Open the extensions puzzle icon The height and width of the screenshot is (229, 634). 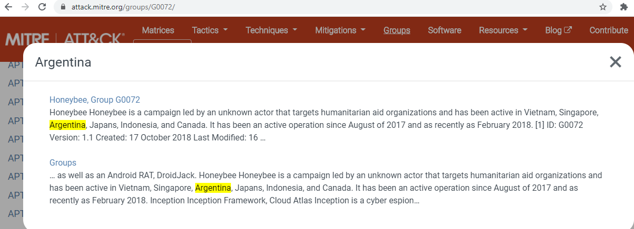tap(624, 7)
